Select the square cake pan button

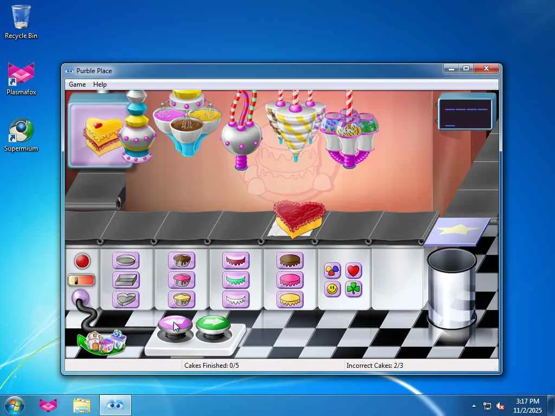click(x=126, y=280)
